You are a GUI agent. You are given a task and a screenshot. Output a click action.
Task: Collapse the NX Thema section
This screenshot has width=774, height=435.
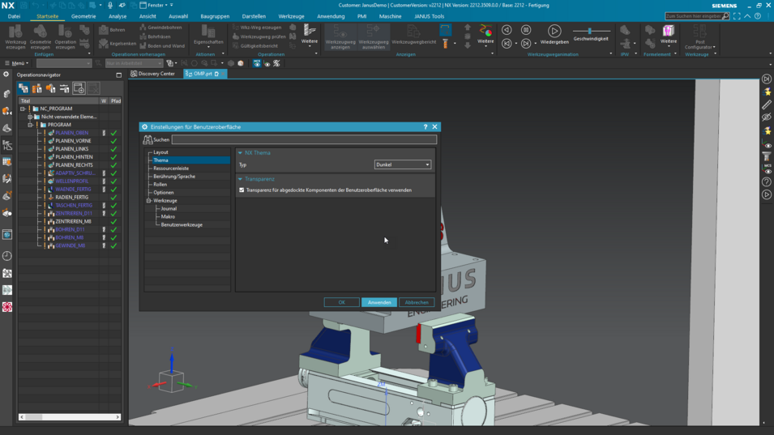click(241, 153)
